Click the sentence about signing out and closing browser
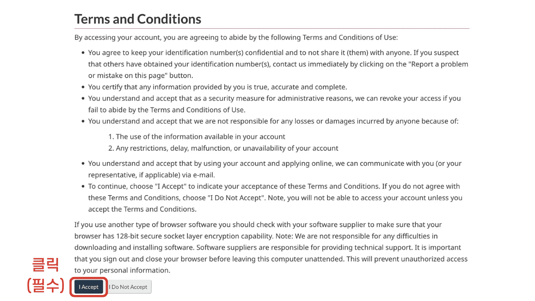This screenshot has height=301, width=535. [x=271, y=259]
